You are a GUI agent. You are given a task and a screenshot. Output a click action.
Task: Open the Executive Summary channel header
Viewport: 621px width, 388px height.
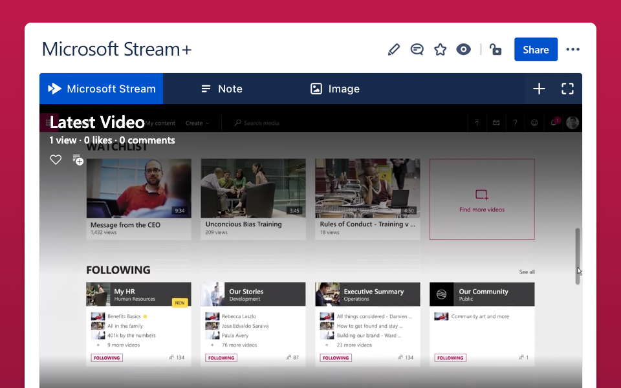tap(367, 294)
